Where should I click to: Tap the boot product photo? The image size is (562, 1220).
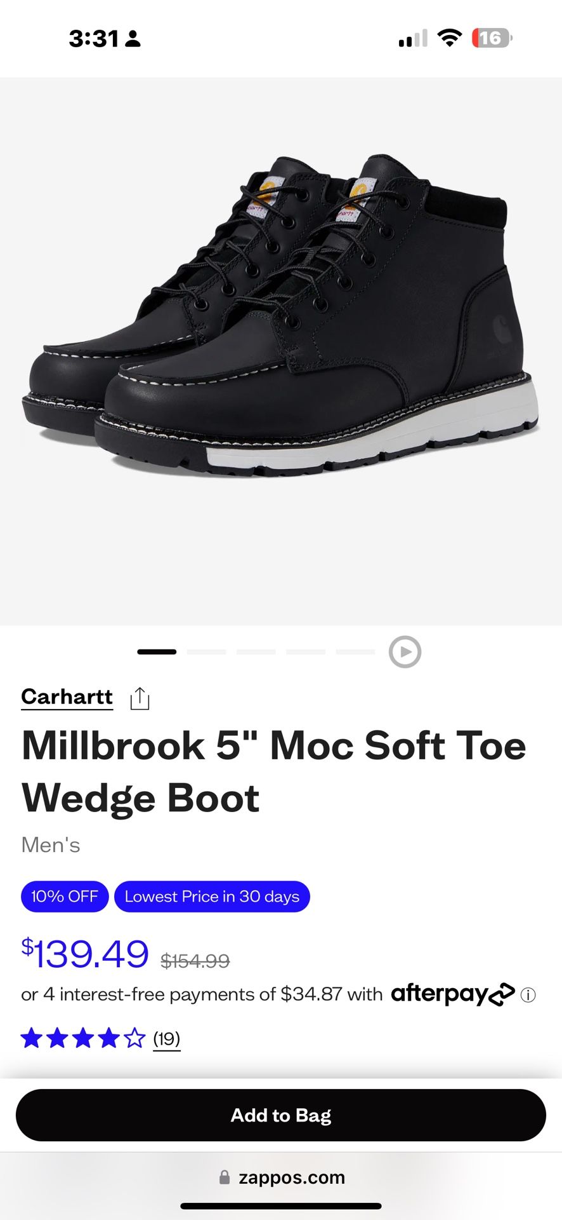pyautogui.click(x=281, y=318)
